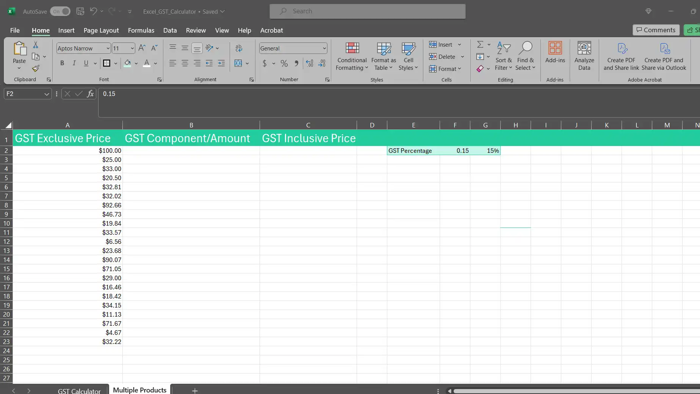The image size is (700, 394).
Task: Click the Fill down arrow icon
Action: tap(480, 57)
